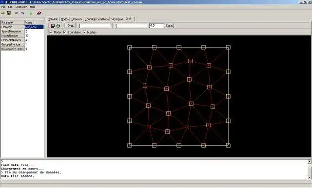
Task: Click the green Run arrow icon
Action: click(31, 13)
